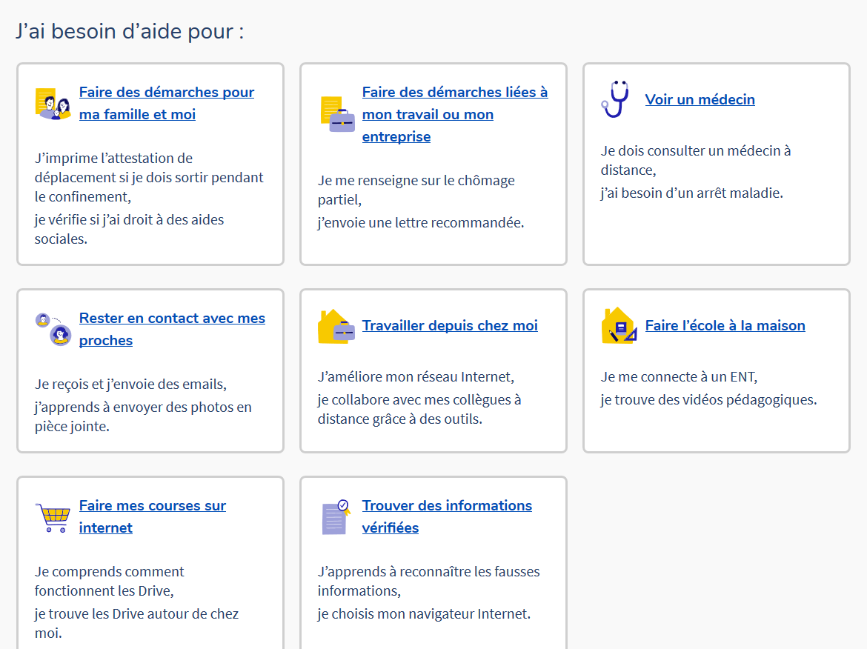Click the family icon beside 'ma famille et moi'
This screenshot has height=649, width=867.
tap(53, 104)
